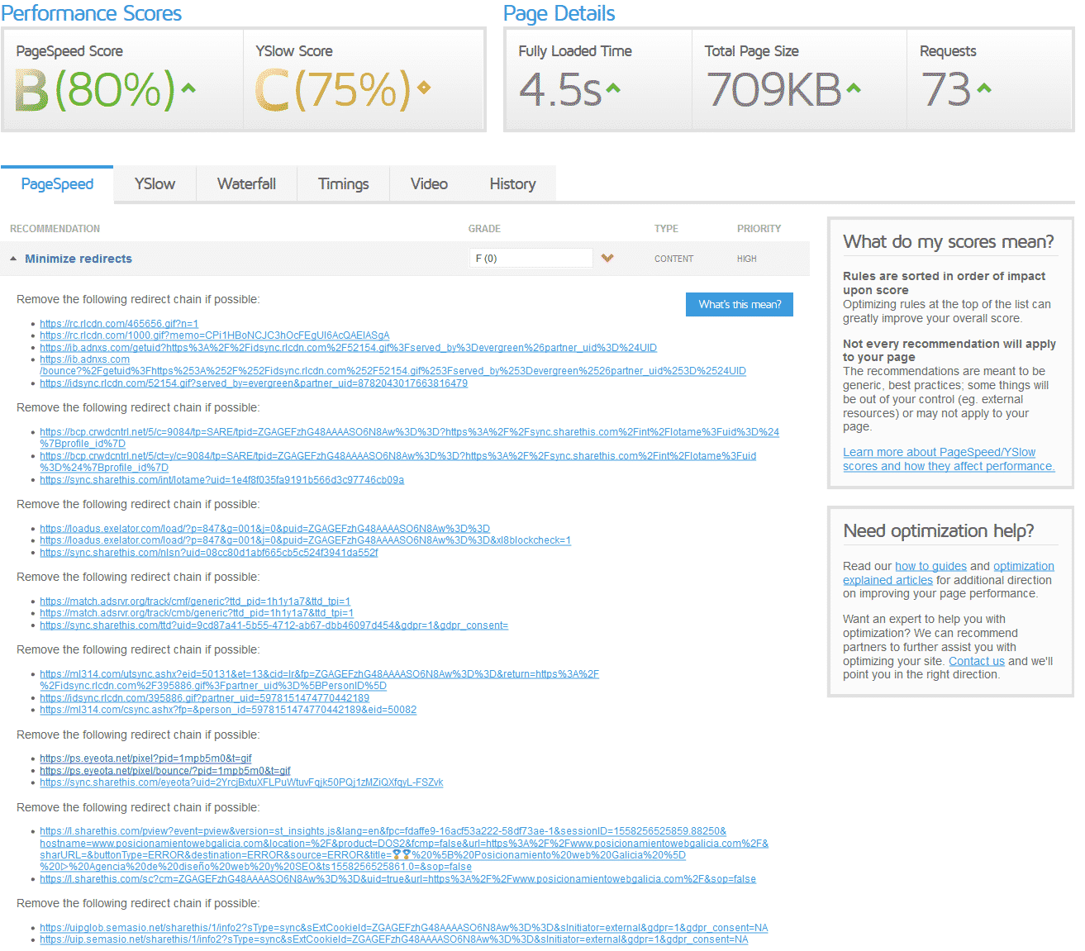Open the optimization explained articles link
This screenshot has width=1085, height=951.
949,573
